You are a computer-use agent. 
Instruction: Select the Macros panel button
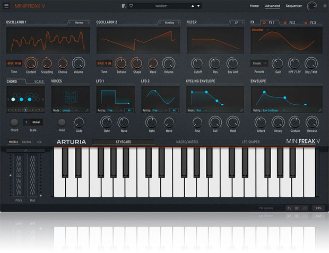(27, 142)
